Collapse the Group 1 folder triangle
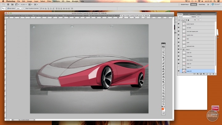Image resolution: width=222 pixels, height=125 pixels. tap(181, 49)
